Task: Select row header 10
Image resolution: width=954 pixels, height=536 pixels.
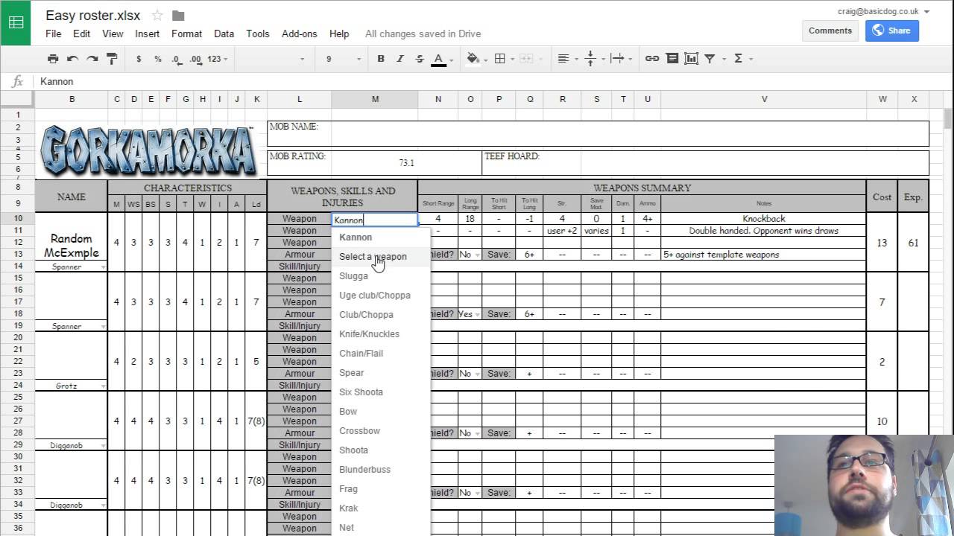Action: [18, 219]
